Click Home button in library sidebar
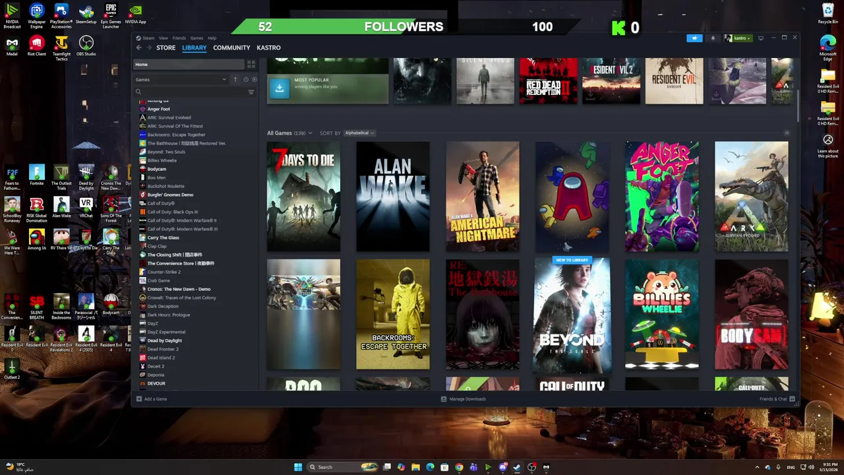Screen dimensions: 844x475 [x=189, y=64]
